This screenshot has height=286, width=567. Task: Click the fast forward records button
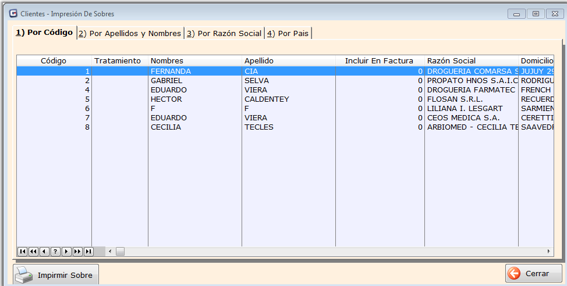tap(77, 251)
